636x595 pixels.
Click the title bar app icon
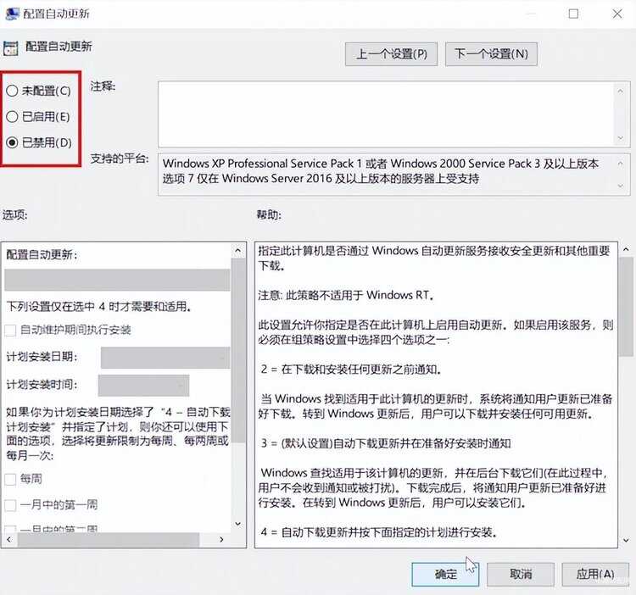[12, 14]
